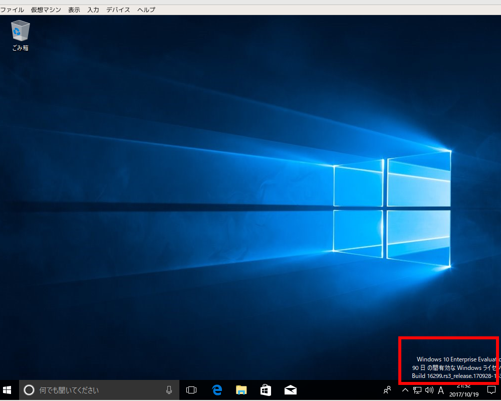The image size is (501, 401).
Task: Click the 何でも聞いてください search box
Action: tap(95, 390)
